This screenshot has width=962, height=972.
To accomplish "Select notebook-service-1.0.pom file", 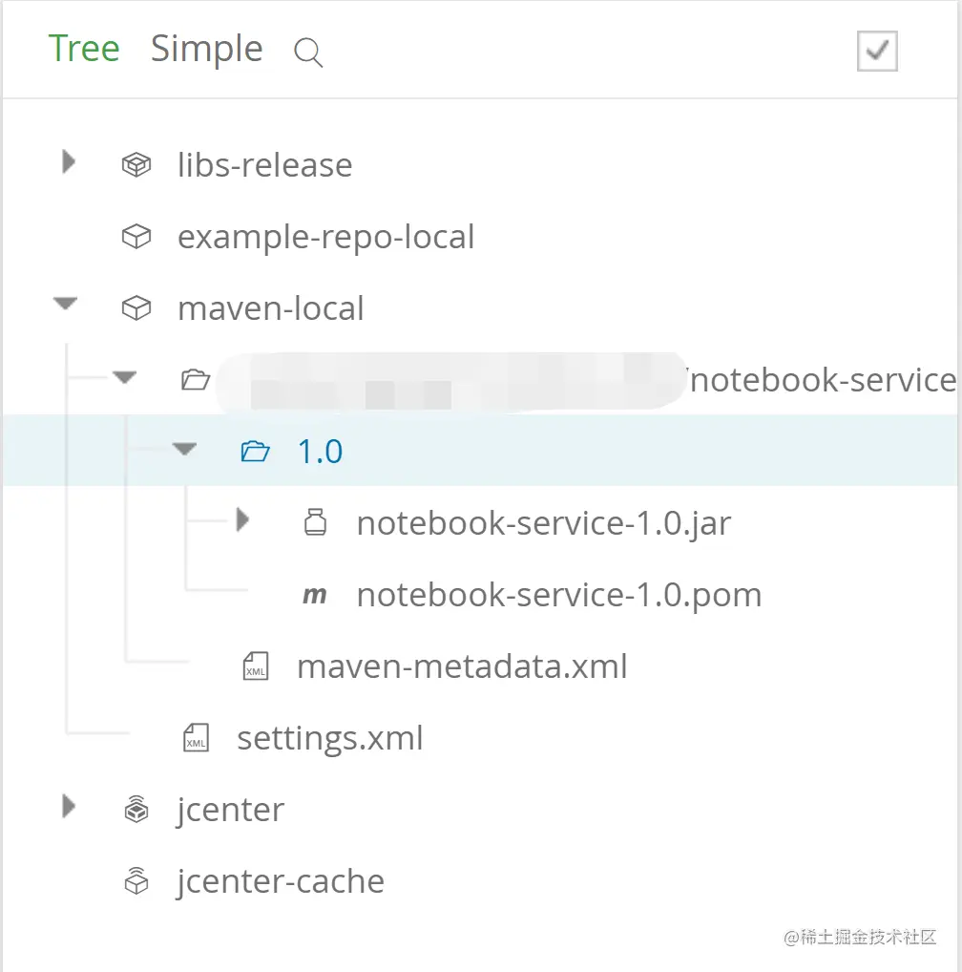I will click(558, 595).
